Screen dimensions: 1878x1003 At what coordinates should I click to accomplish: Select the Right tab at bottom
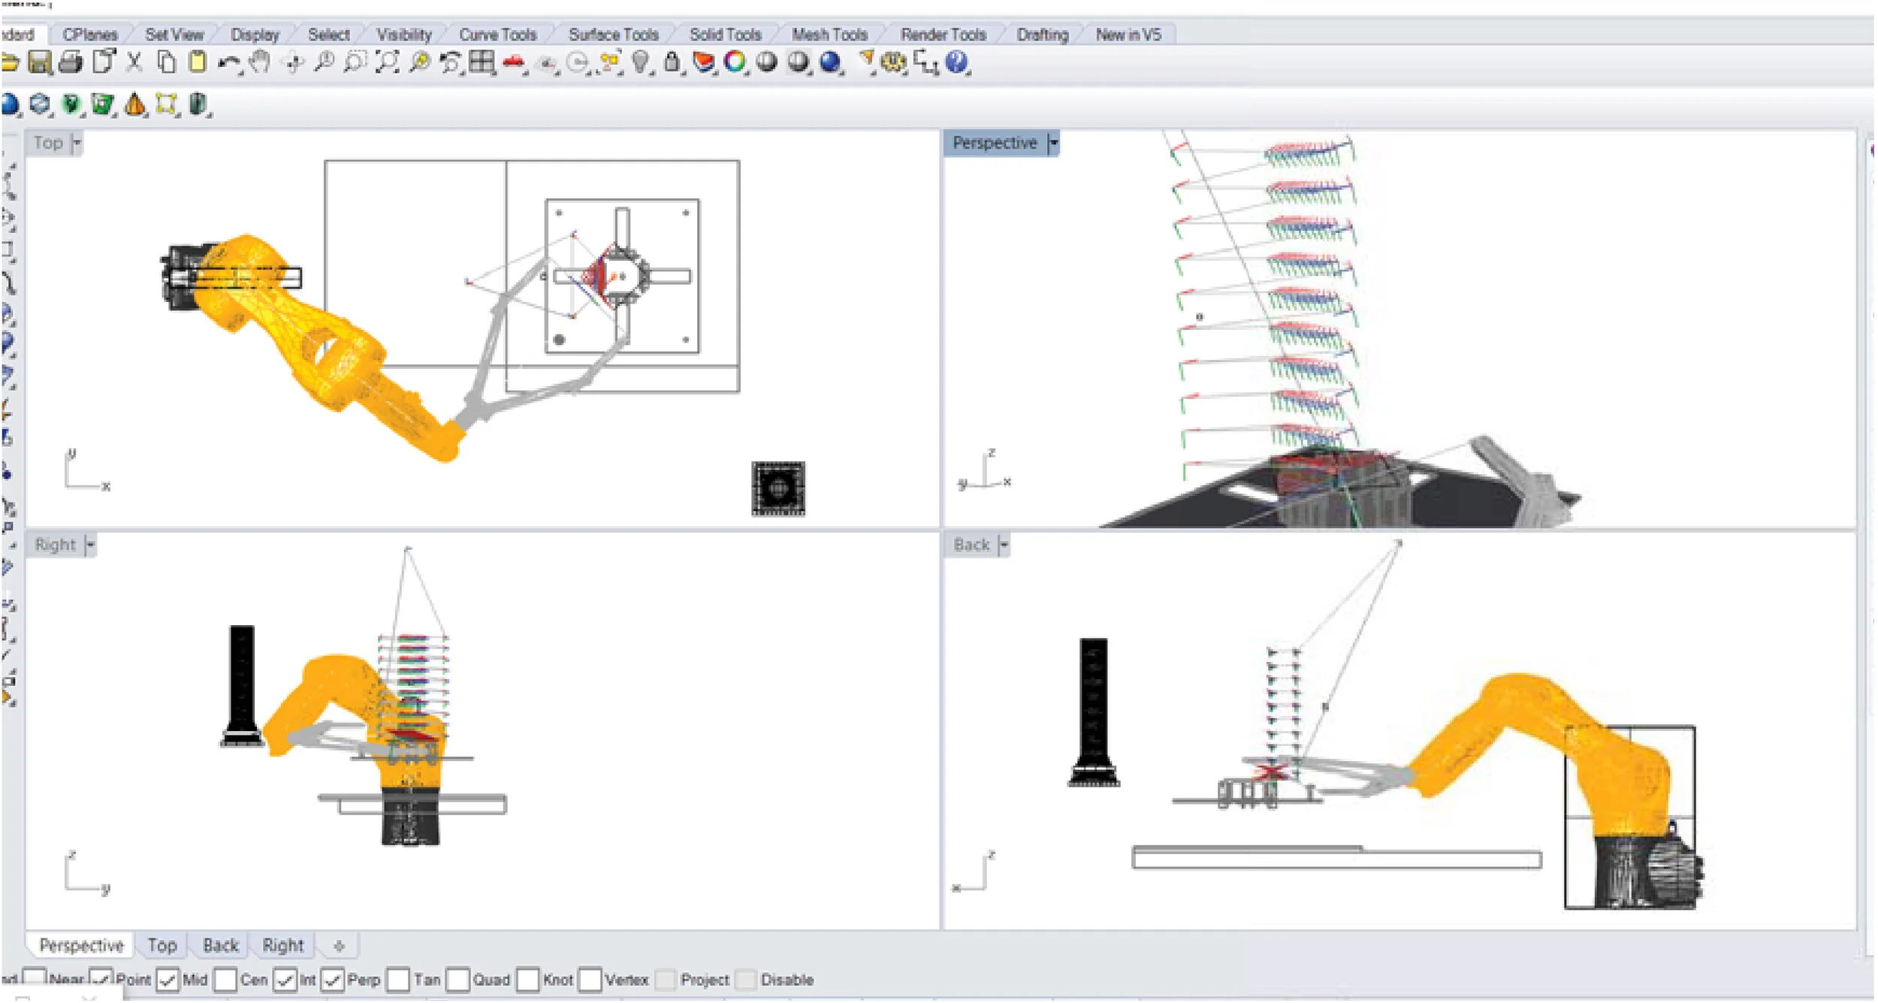tap(282, 945)
